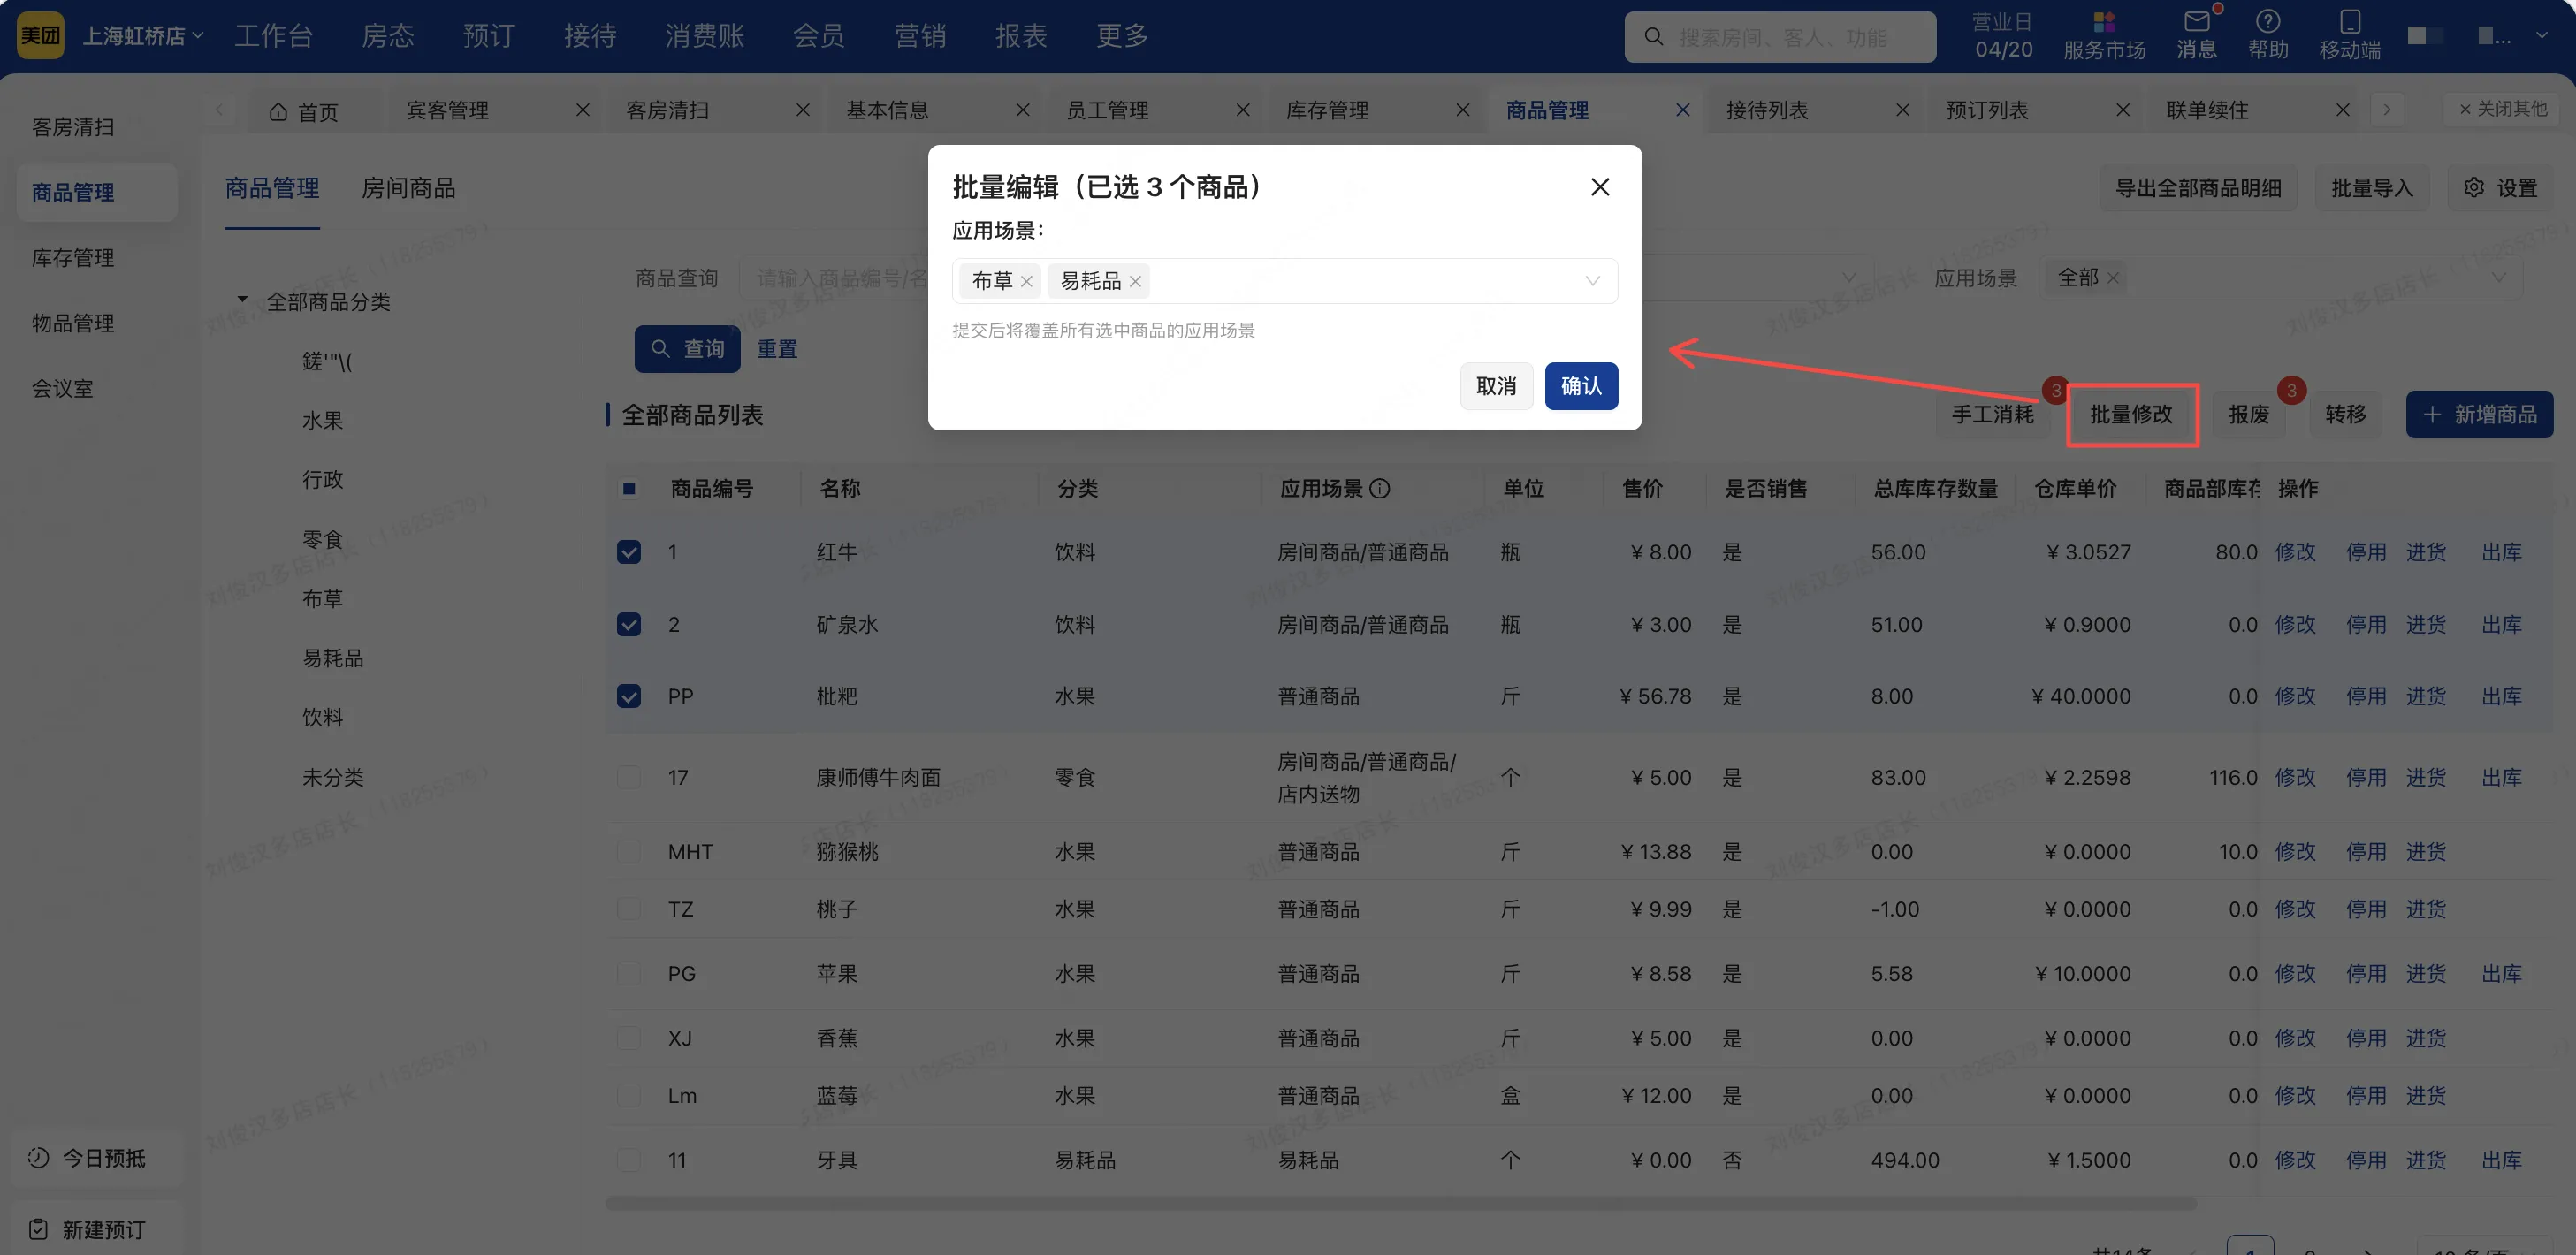Click the 导出全部商品明细 button

coord(2198,188)
